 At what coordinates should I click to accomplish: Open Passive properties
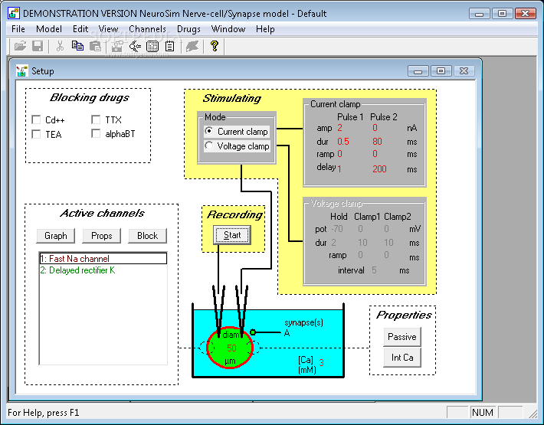coord(402,337)
